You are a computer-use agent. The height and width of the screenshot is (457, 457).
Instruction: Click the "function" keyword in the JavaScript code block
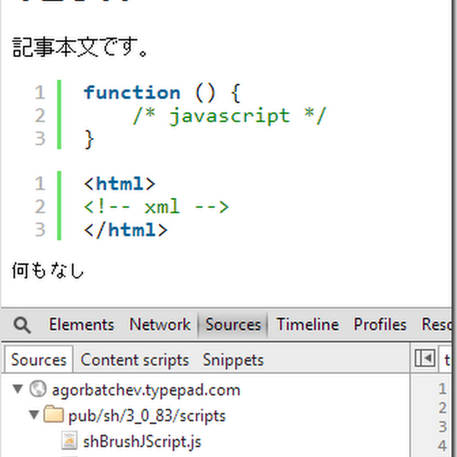pos(132,93)
